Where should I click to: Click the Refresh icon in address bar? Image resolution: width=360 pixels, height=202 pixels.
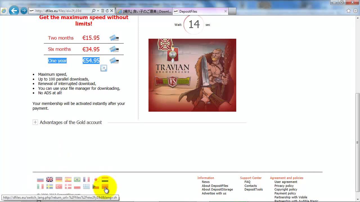pos(107,11)
